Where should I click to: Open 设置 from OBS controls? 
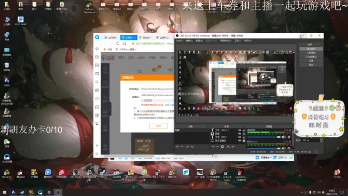pos(311,61)
